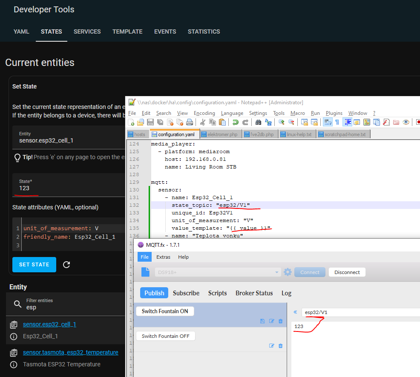The height and width of the screenshot is (377, 420).
Task: Save the Switch Fountain ON entry
Action: pyautogui.click(x=262, y=321)
